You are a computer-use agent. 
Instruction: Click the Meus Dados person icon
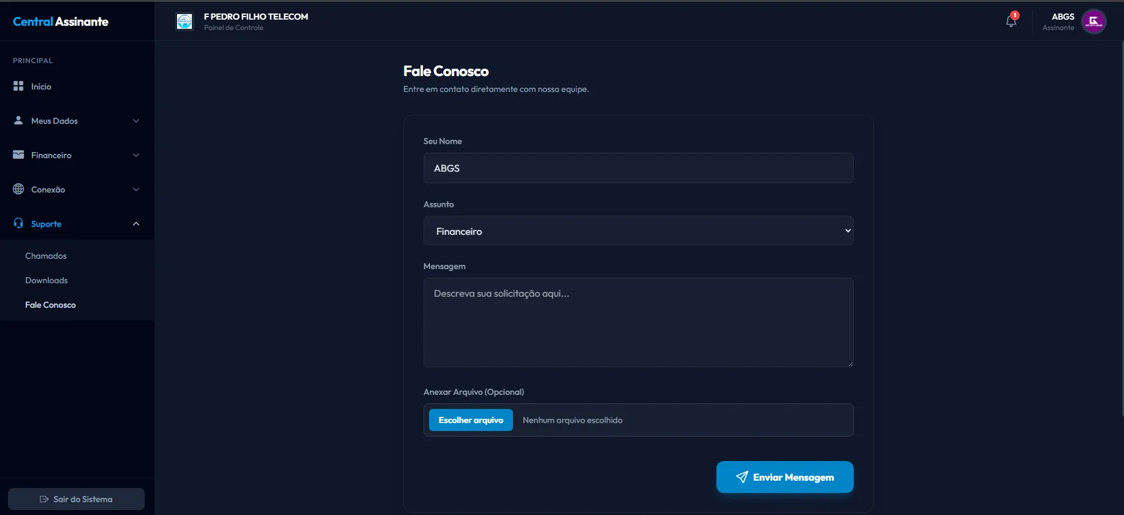18,121
